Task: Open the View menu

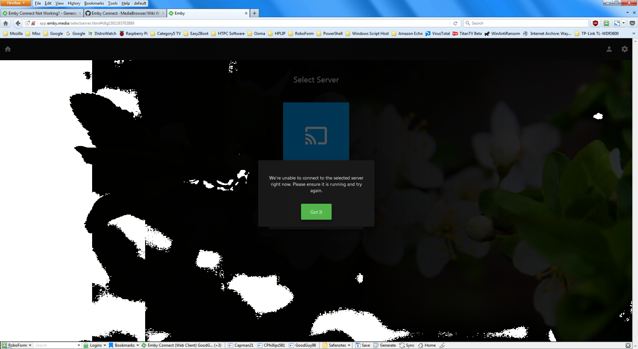Action: click(59, 3)
